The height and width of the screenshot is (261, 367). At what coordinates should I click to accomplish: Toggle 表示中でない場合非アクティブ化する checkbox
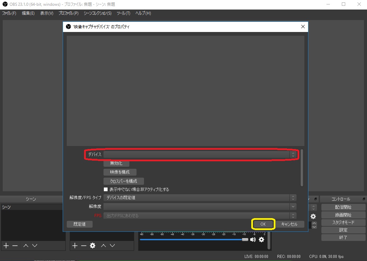(x=106, y=190)
